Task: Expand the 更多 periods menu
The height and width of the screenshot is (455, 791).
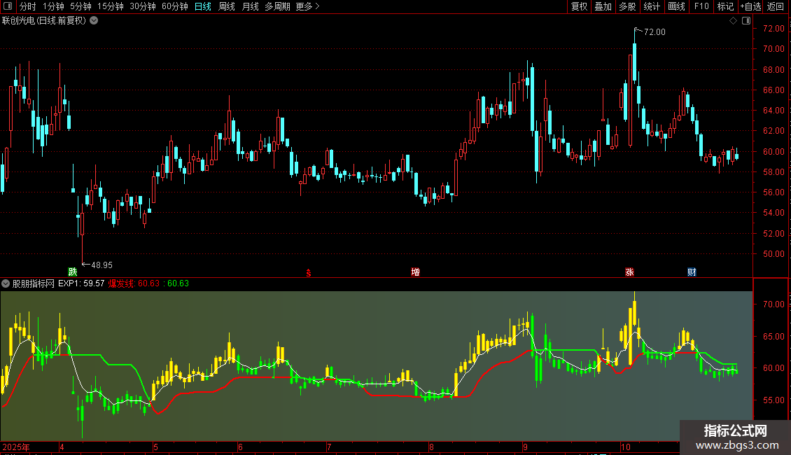Action: point(308,6)
